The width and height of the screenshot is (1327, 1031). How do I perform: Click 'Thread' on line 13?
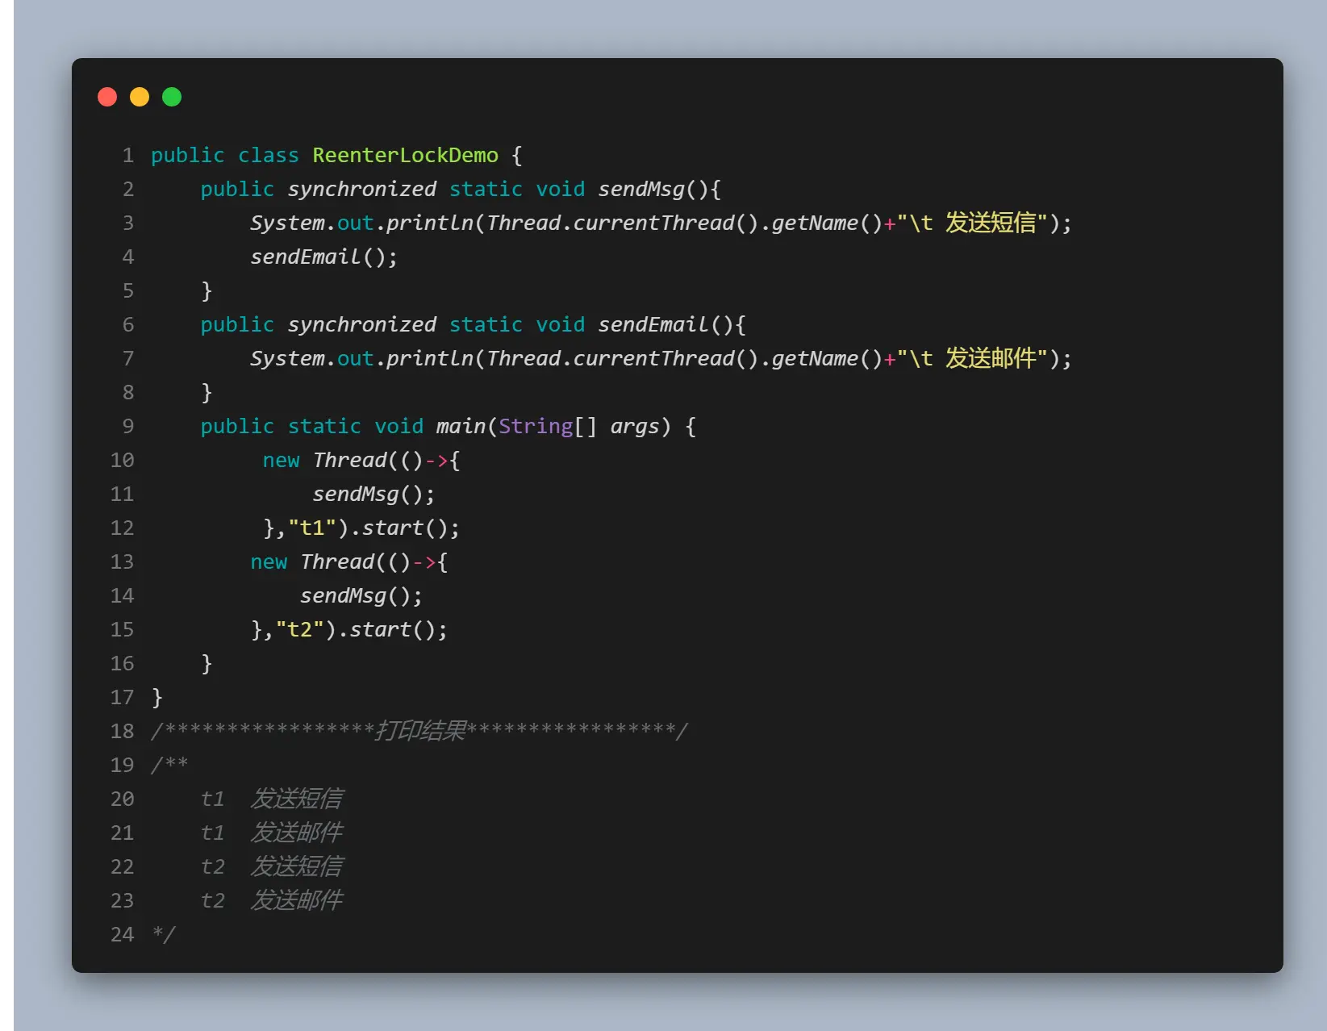[337, 561]
